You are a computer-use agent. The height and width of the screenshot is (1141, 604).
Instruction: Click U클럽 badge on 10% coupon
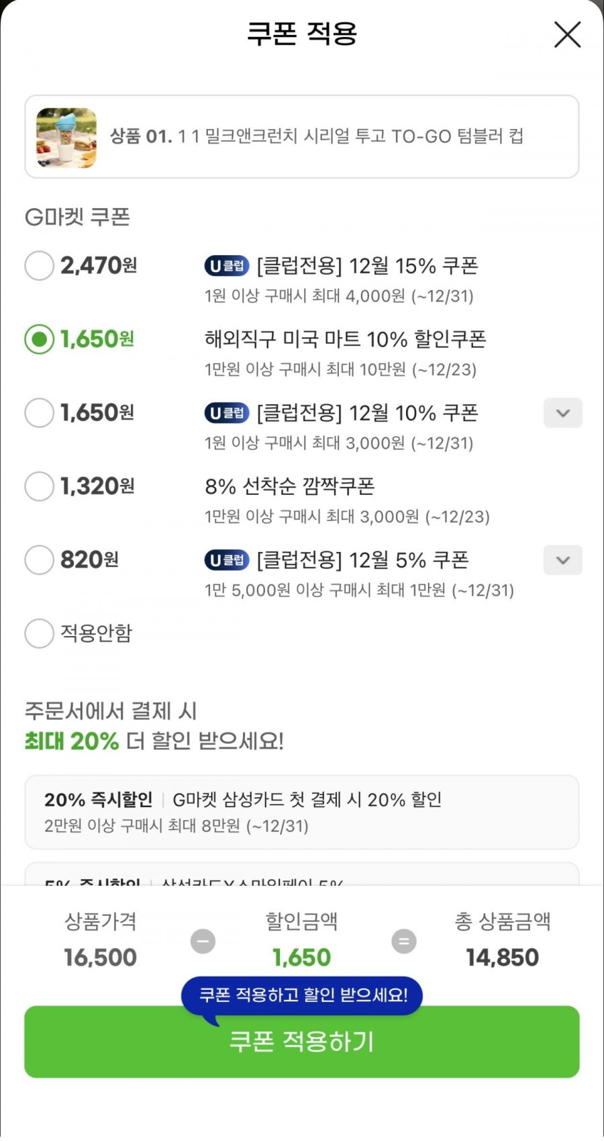click(227, 413)
